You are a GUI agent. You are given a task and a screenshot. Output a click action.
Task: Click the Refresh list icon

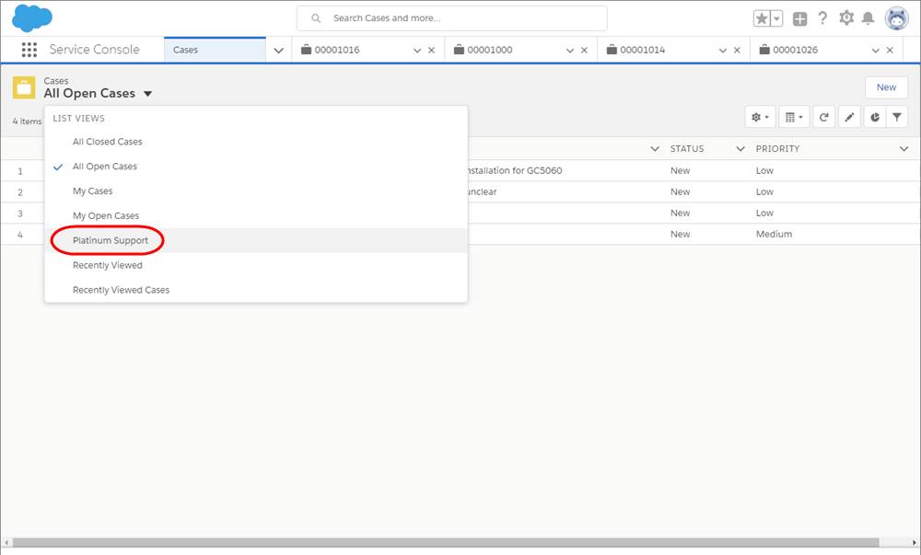click(x=824, y=117)
